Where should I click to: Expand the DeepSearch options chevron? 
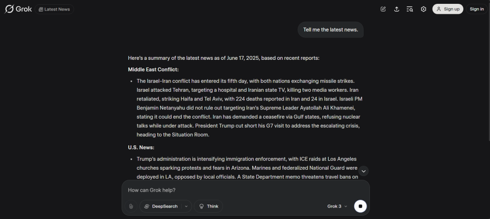coord(187,206)
